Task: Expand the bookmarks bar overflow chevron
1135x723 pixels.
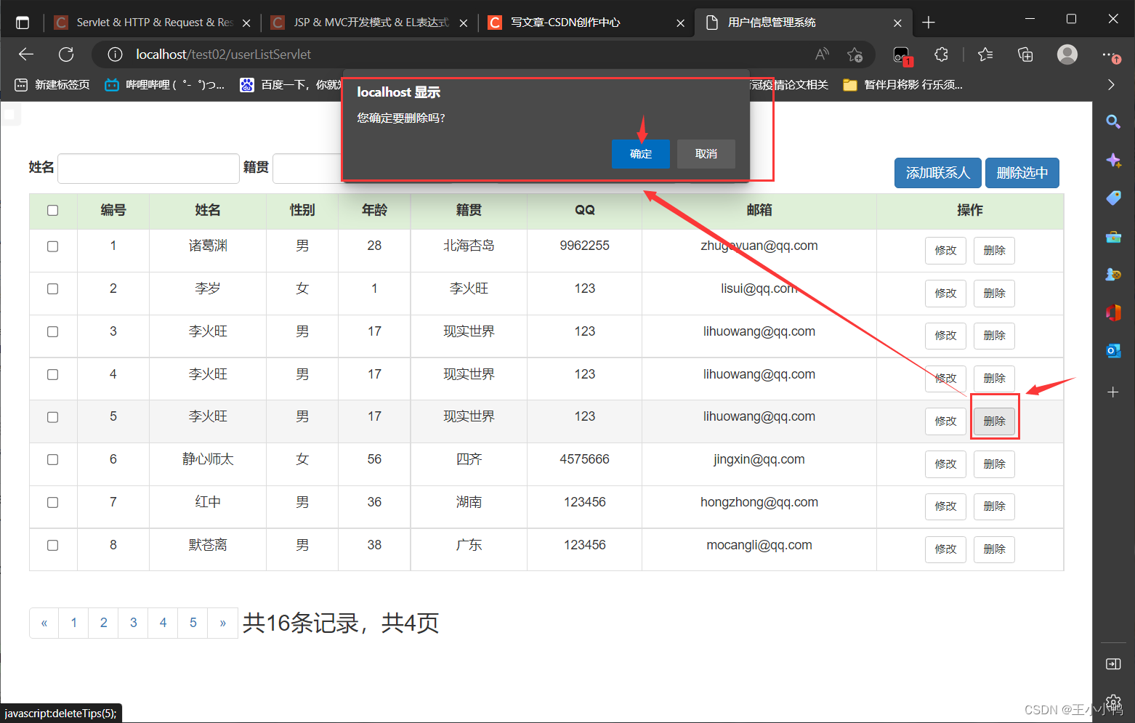Action: 1111,85
